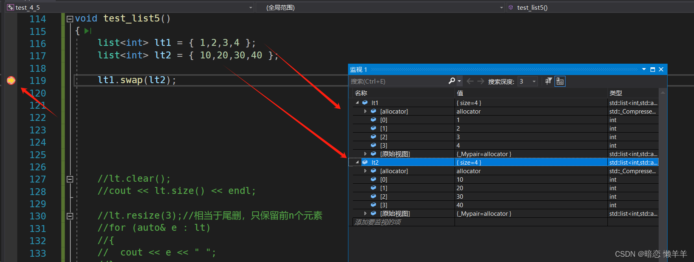Click the next search result arrow

point(481,81)
